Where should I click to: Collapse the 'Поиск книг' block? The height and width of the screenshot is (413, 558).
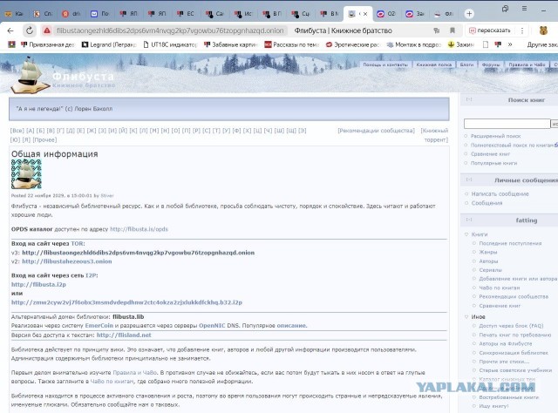coord(469,99)
